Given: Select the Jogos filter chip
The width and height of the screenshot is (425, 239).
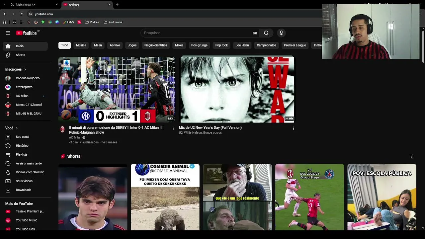Looking at the screenshot, I should (x=132, y=45).
